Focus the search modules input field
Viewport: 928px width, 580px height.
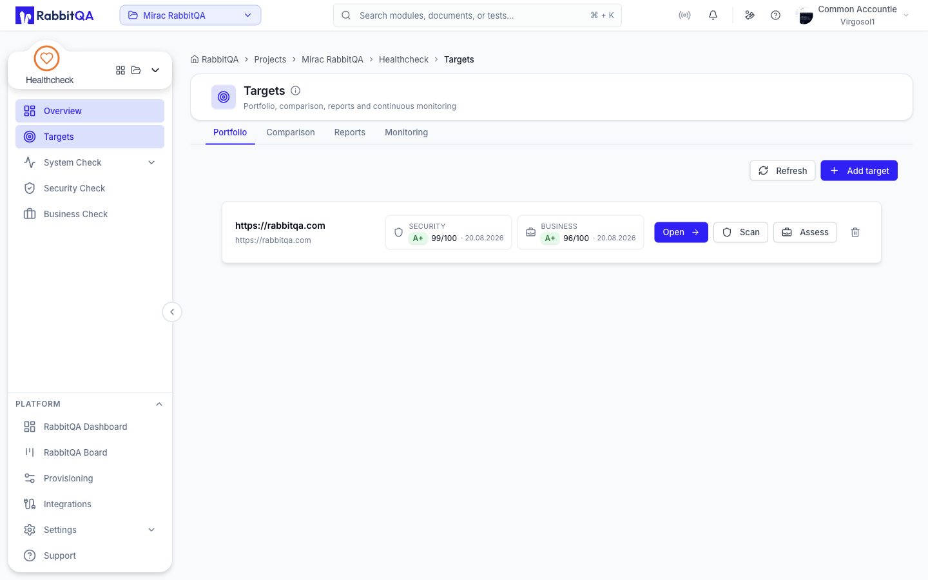pyautogui.click(x=478, y=15)
